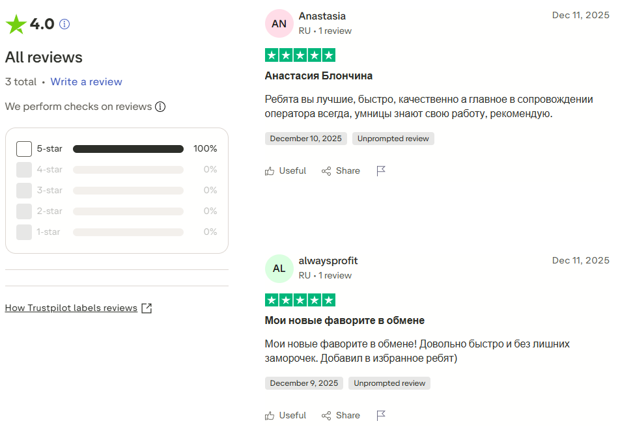
Task: Click the info icon beside 4.0 rating
Action: point(64,24)
